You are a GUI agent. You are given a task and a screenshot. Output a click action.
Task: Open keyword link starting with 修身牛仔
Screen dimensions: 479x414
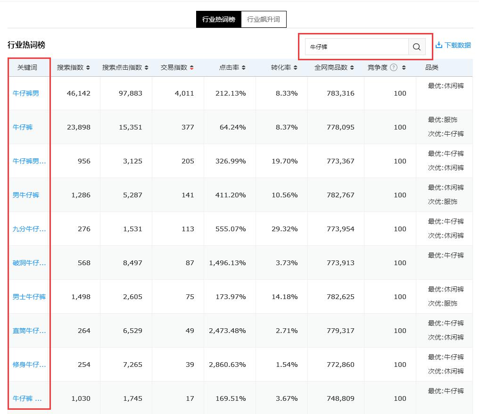[29, 365]
